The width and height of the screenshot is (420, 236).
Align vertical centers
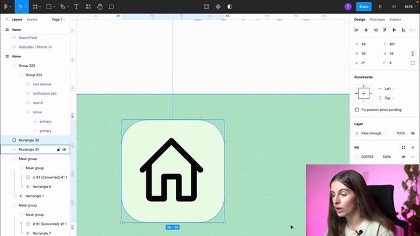click(x=394, y=30)
